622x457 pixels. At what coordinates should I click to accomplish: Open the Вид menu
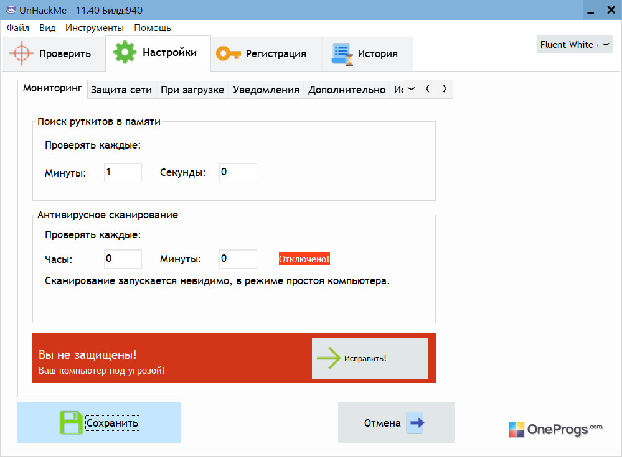click(47, 28)
